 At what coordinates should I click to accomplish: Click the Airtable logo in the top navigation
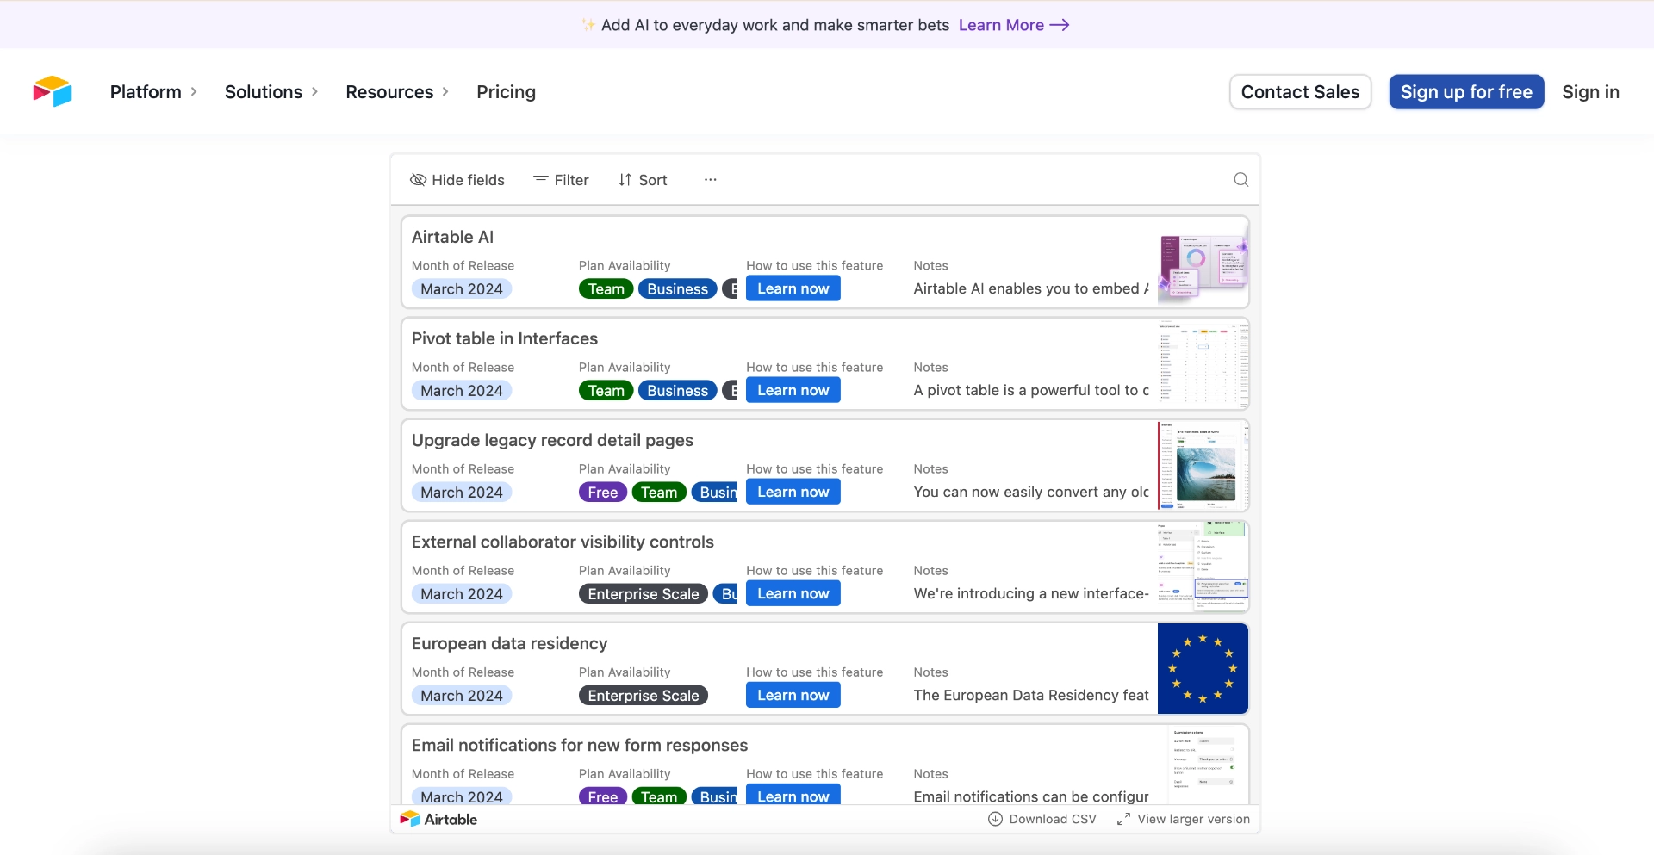tap(52, 91)
